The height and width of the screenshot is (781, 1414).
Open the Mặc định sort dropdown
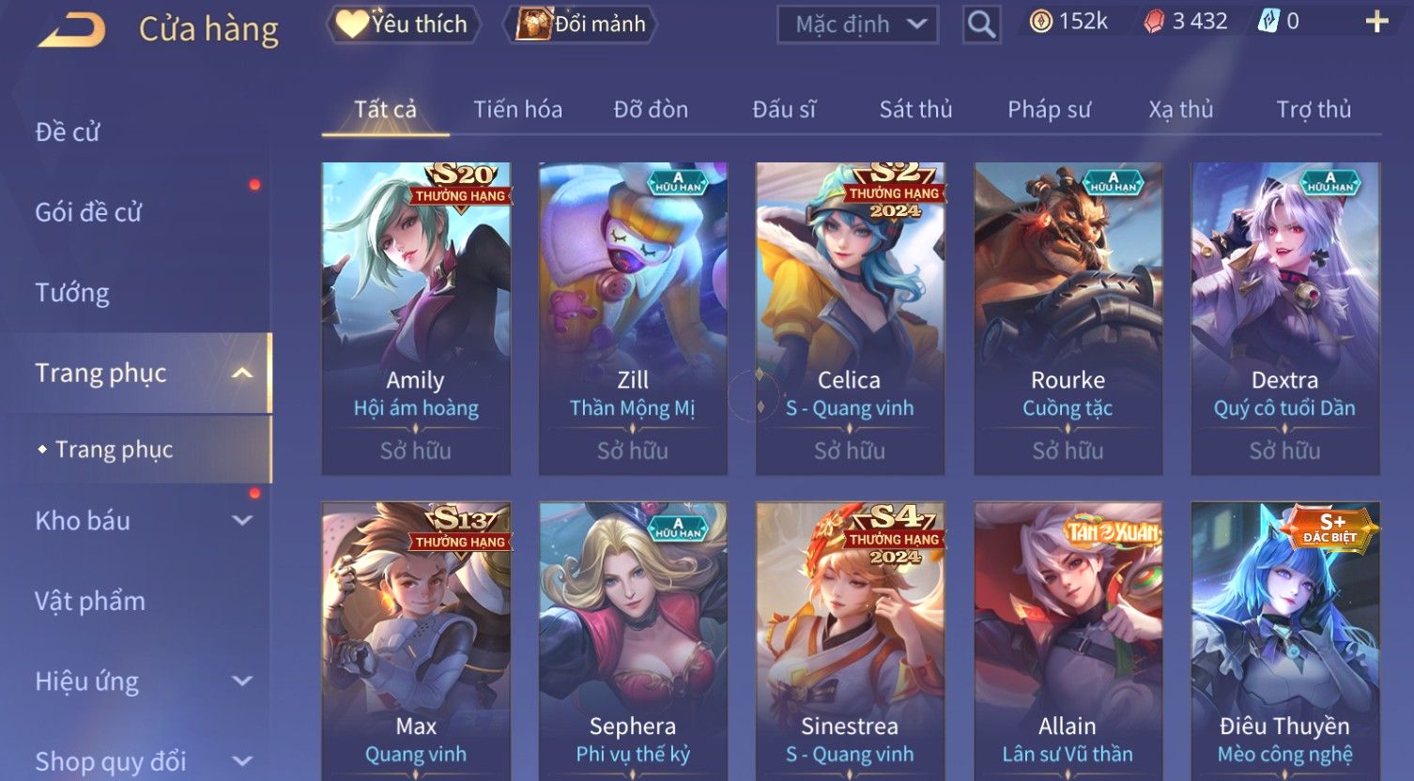pyautogui.click(x=857, y=24)
